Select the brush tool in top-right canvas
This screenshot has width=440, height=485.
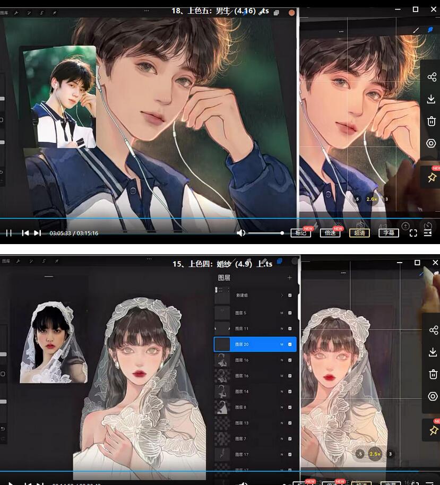tap(416, 30)
